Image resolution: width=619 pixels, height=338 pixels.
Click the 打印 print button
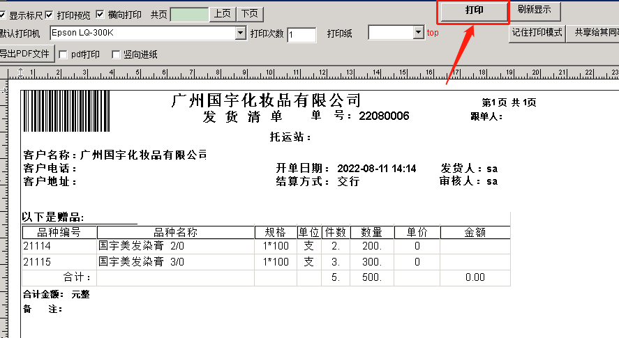tap(475, 11)
